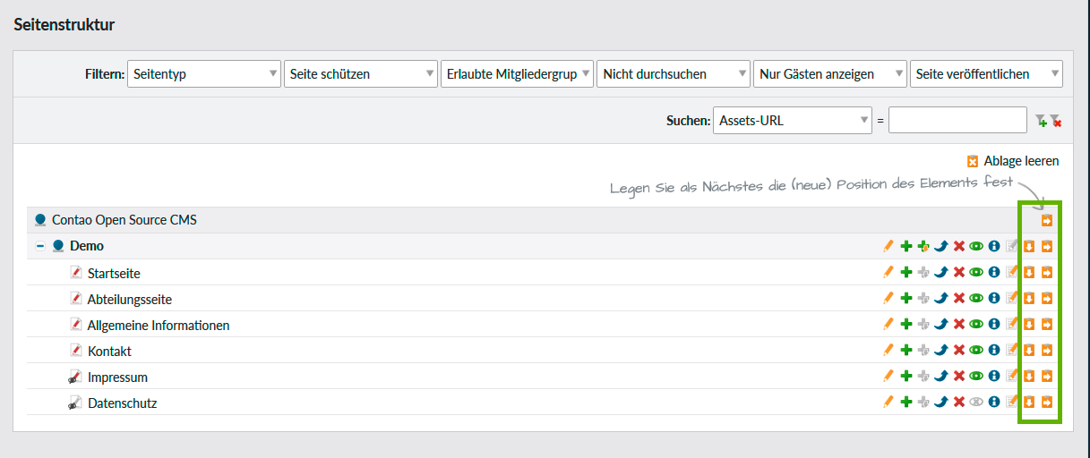The width and height of the screenshot is (1090, 458).
Task: Click copy with subpages icon for Demo
Action: pos(923,247)
